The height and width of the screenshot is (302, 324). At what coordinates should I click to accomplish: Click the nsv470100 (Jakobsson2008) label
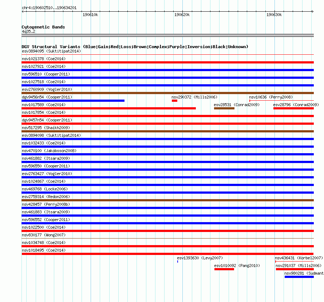(x=49, y=151)
